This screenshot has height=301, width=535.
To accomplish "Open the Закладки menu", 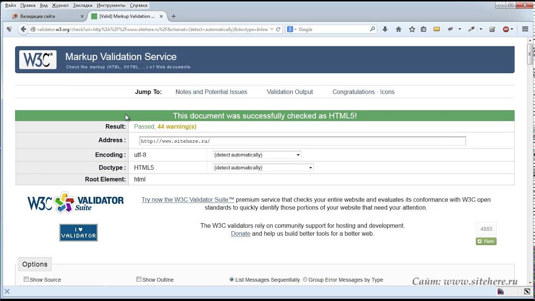I will point(82,5).
